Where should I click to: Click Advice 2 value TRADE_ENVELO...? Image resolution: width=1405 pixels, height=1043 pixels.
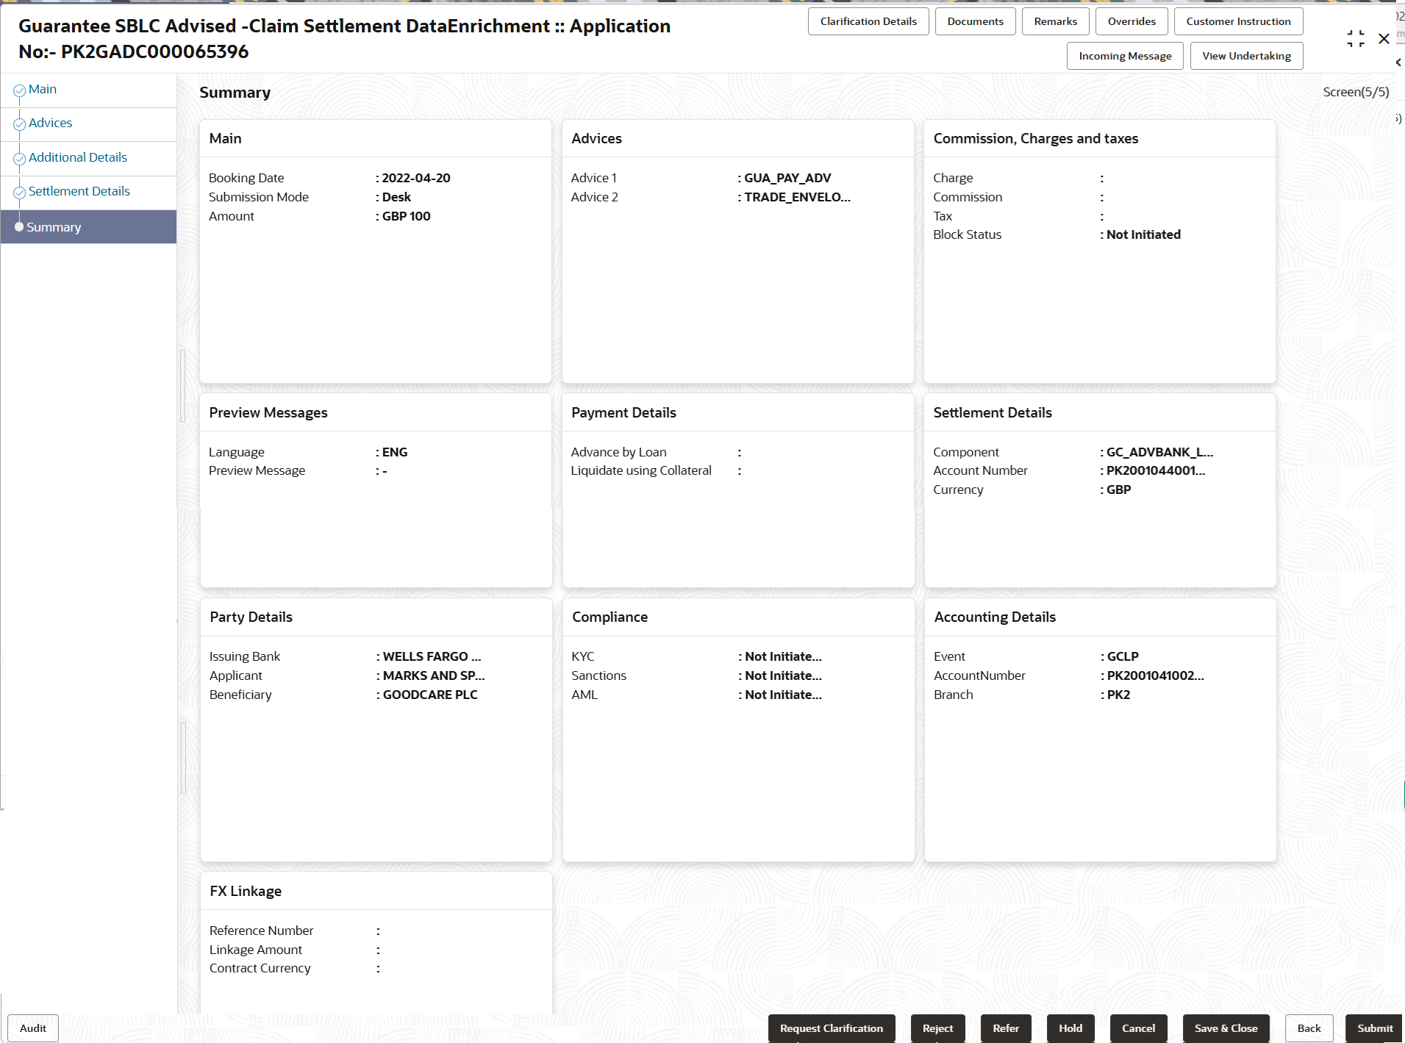point(797,197)
